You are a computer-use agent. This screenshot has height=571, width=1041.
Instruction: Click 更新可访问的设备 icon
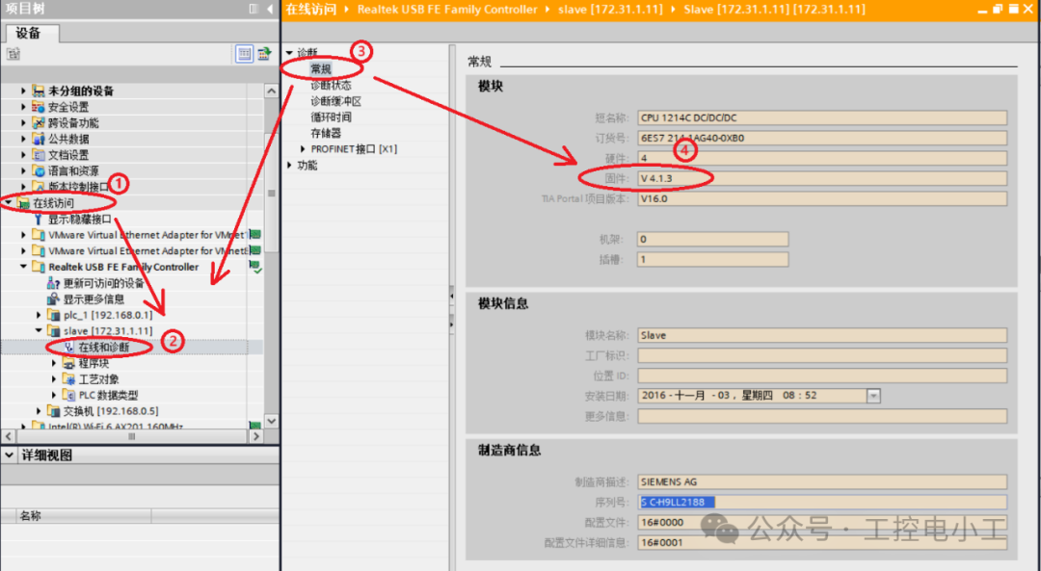tap(54, 283)
